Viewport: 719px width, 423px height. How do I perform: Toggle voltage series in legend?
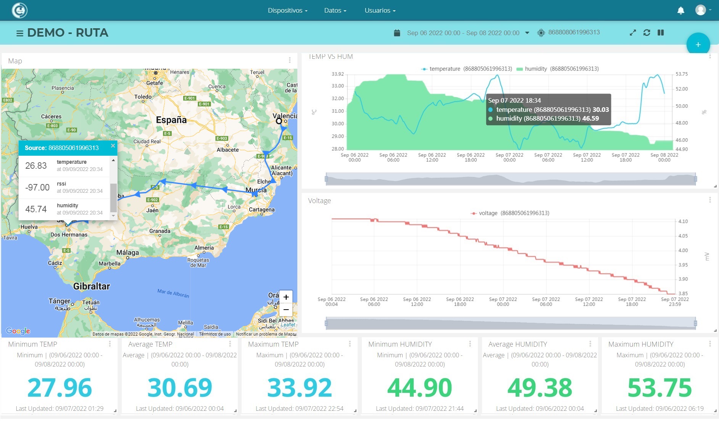coord(510,213)
